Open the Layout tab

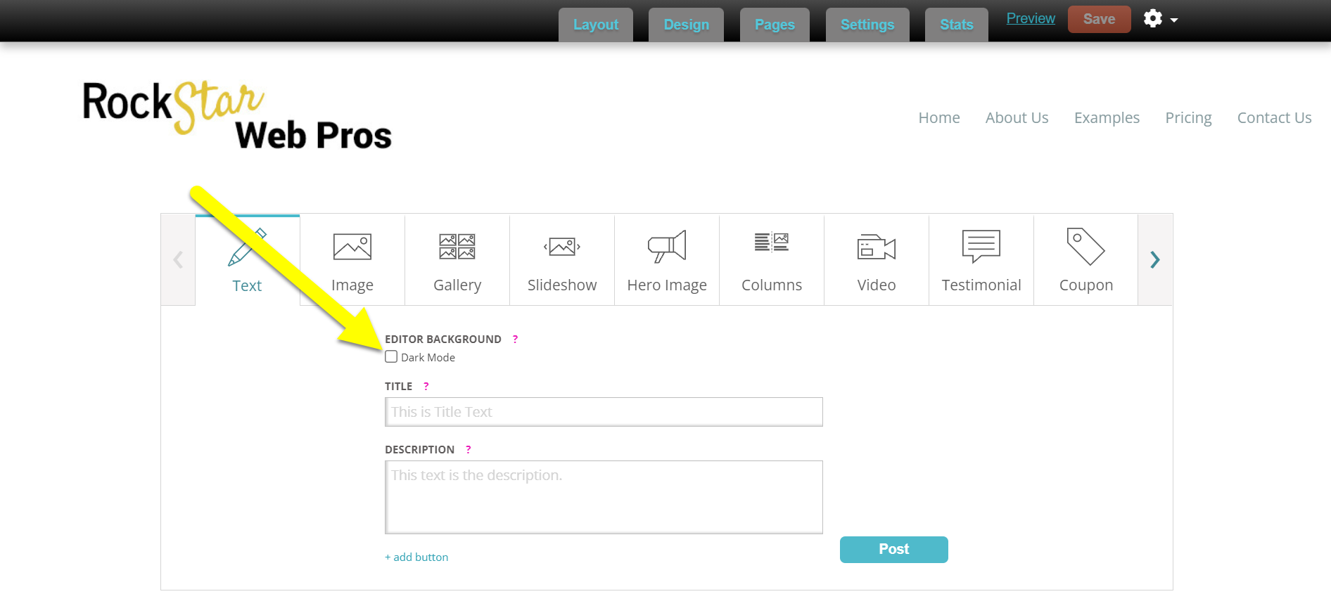(x=596, y=25)
